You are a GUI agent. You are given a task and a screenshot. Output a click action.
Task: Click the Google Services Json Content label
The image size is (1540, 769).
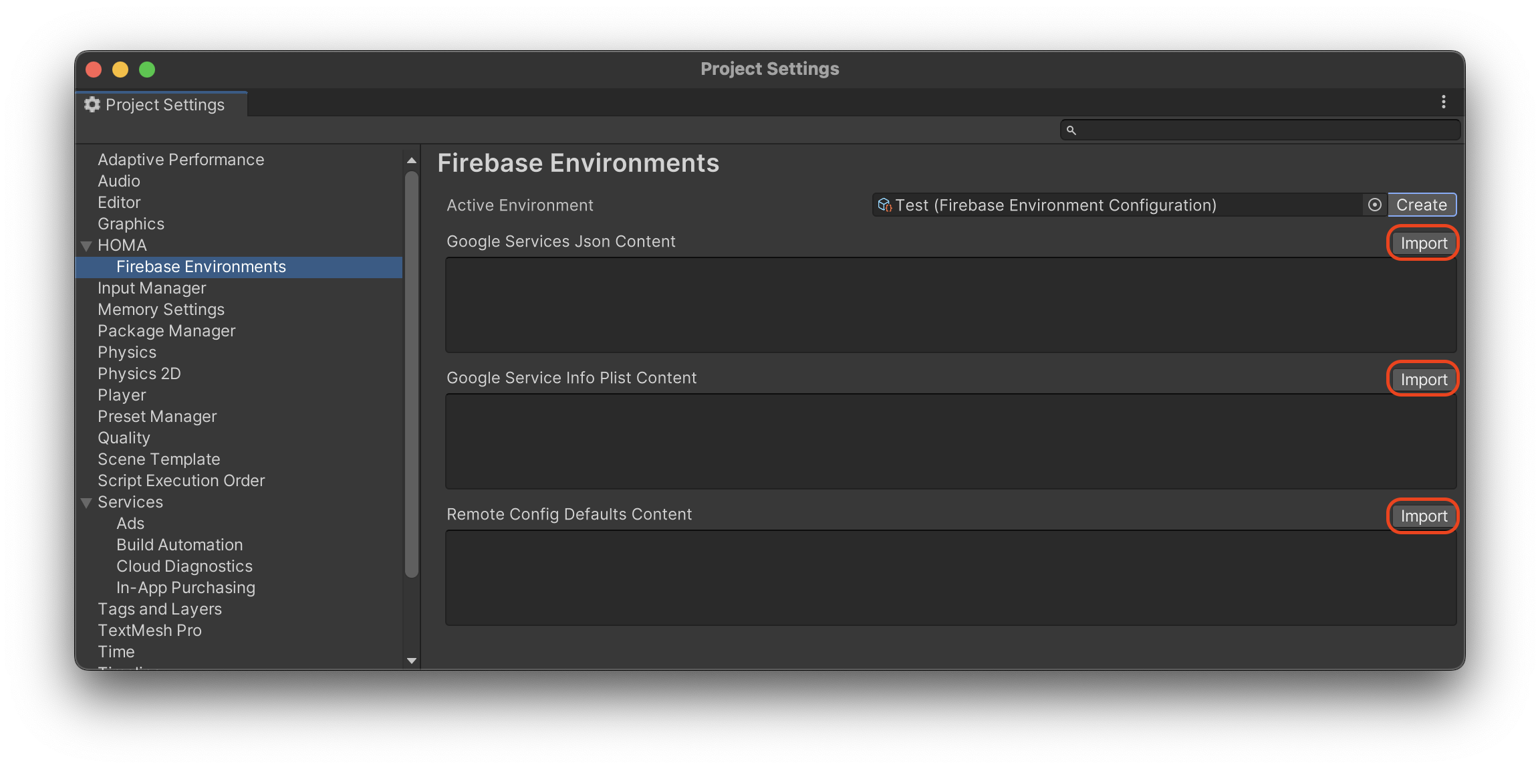tap(561, 241)
